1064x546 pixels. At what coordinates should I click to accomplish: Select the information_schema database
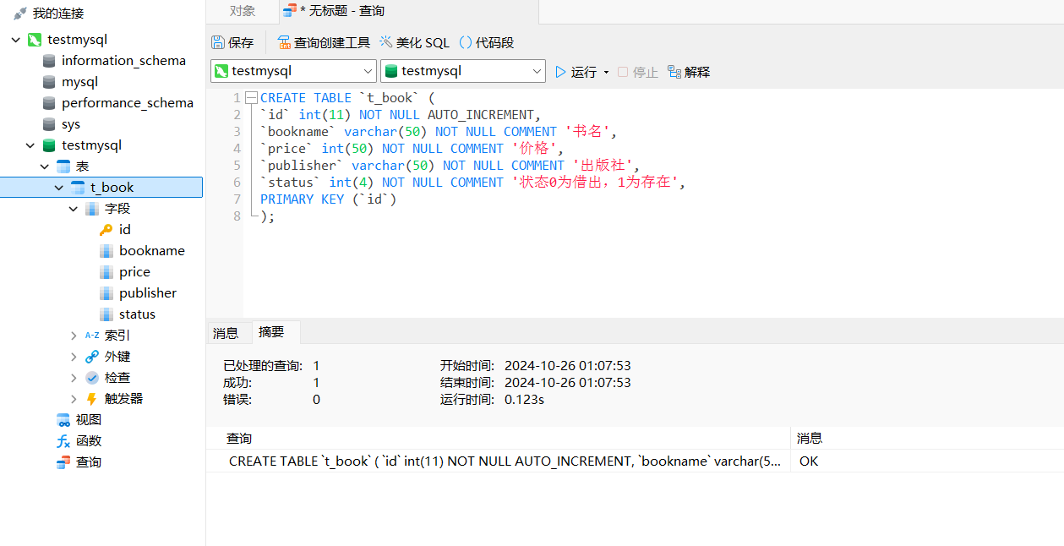[123, 61]
